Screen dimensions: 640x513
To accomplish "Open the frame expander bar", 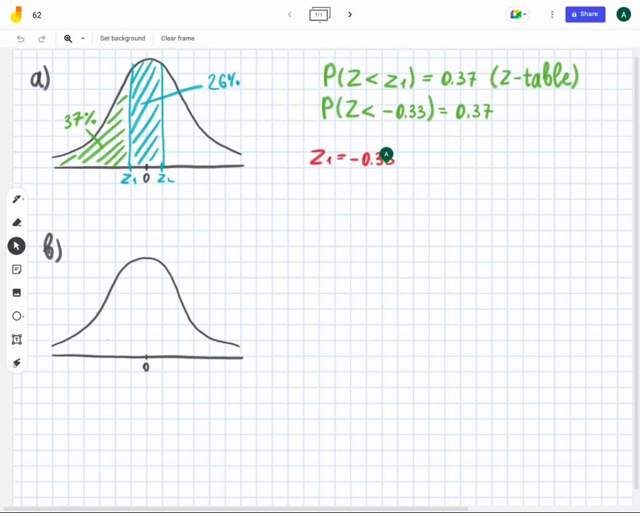I will coord(319,14).
